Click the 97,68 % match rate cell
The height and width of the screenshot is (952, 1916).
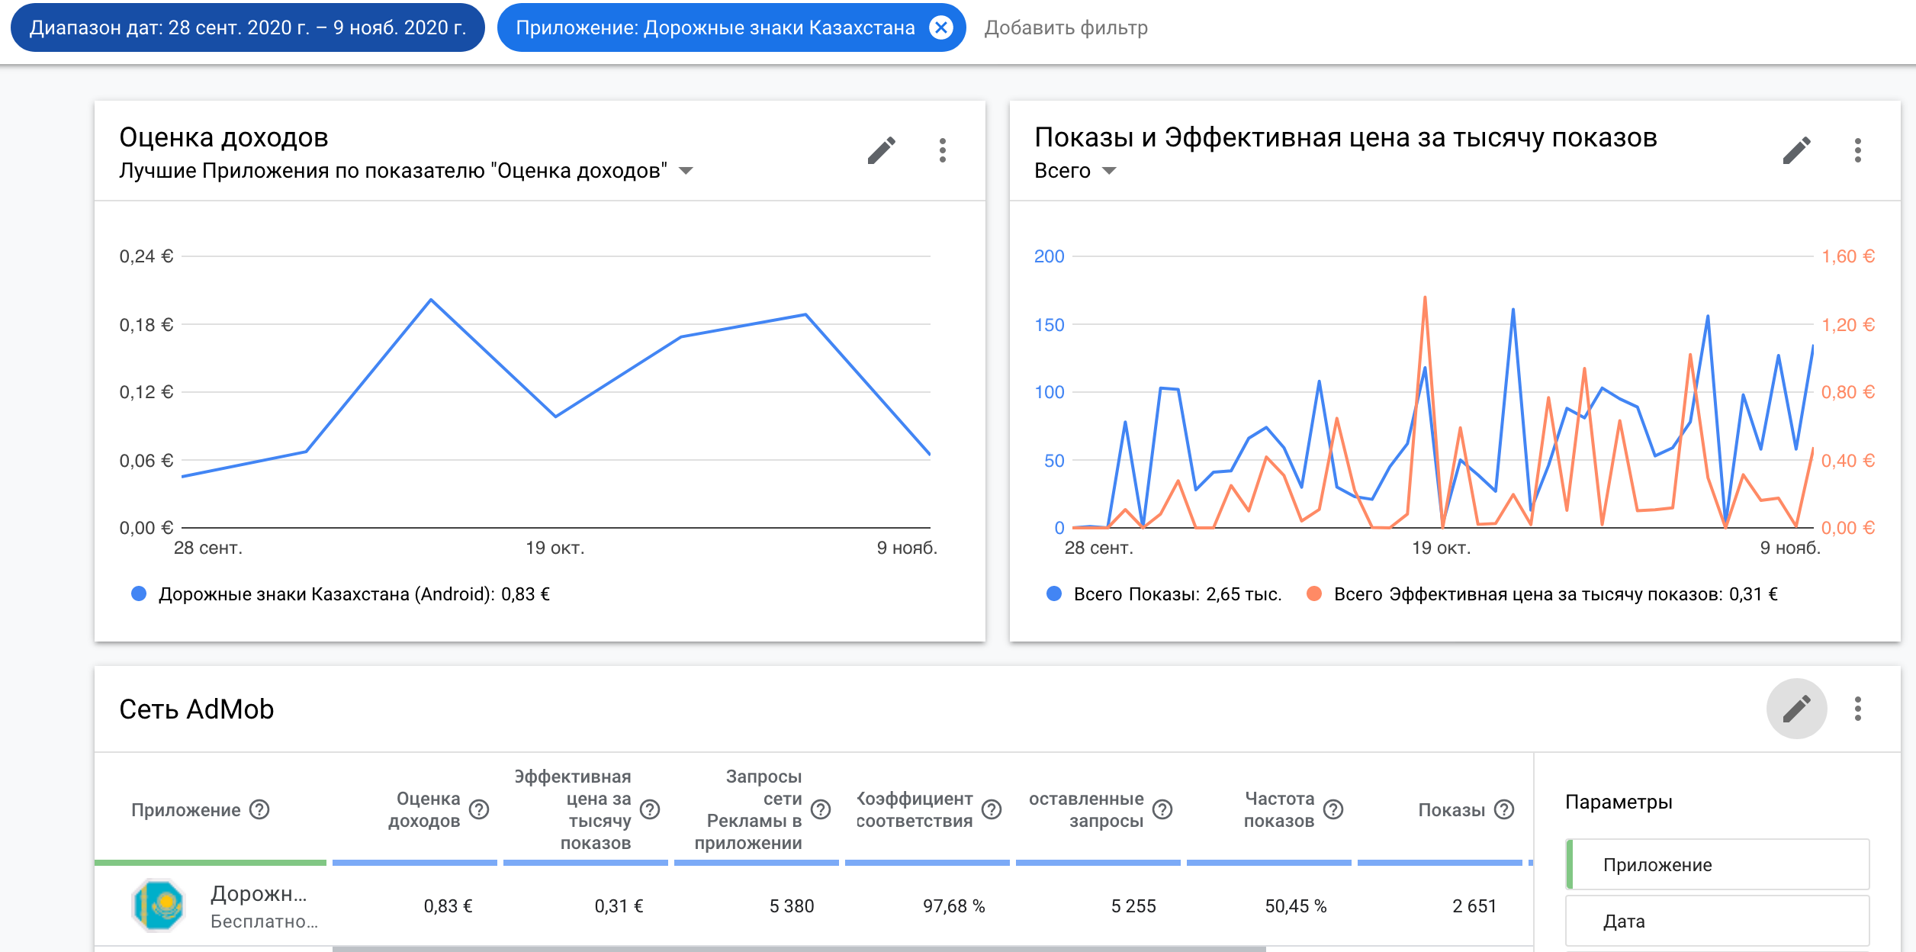pyautogui.click(x=954, y=906)
